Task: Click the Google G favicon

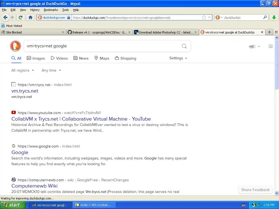Action: tap(14, 146)
